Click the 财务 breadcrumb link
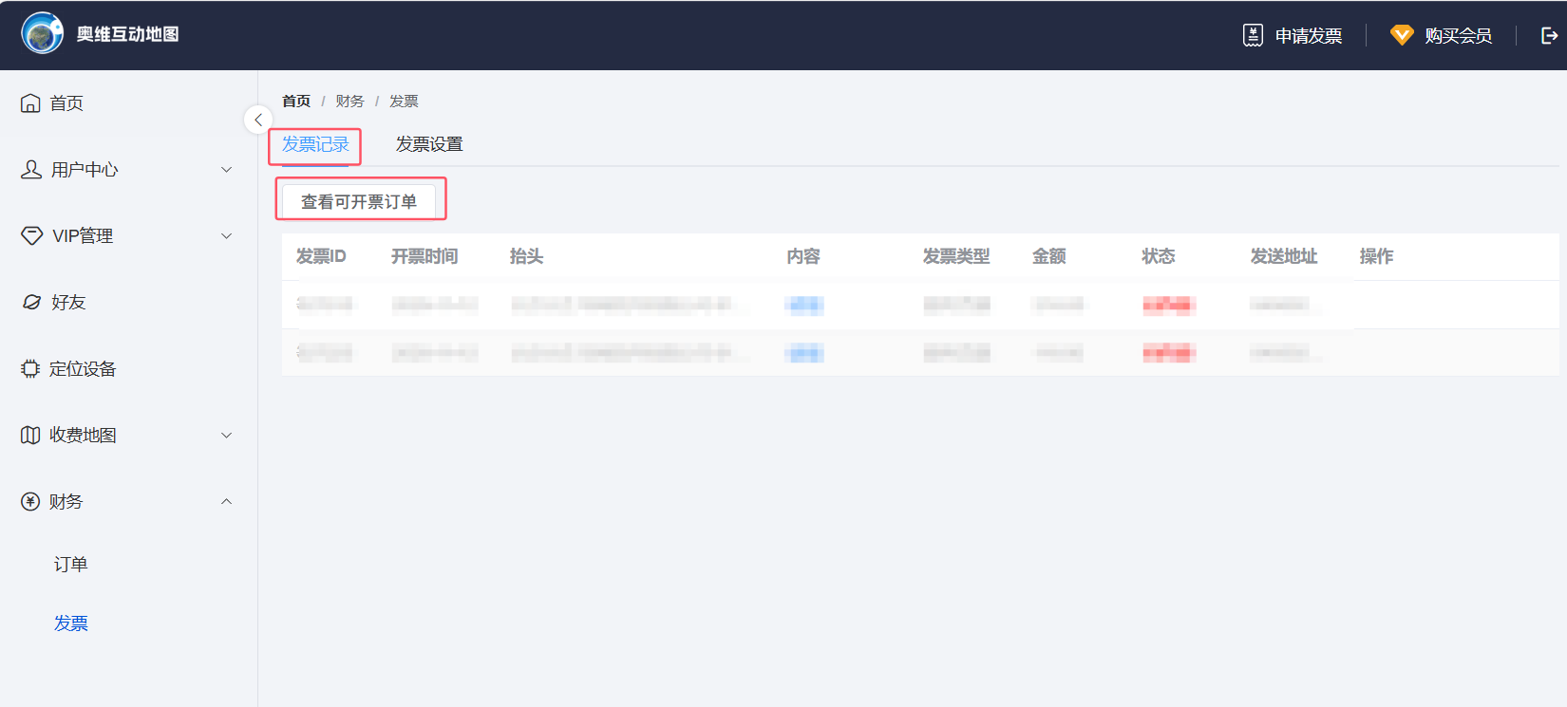Viewport: 1567px width, 707px height. pos(349,101)
